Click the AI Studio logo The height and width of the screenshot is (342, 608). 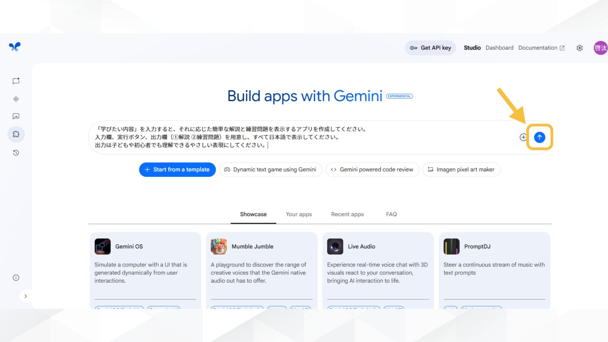(15, 47)
